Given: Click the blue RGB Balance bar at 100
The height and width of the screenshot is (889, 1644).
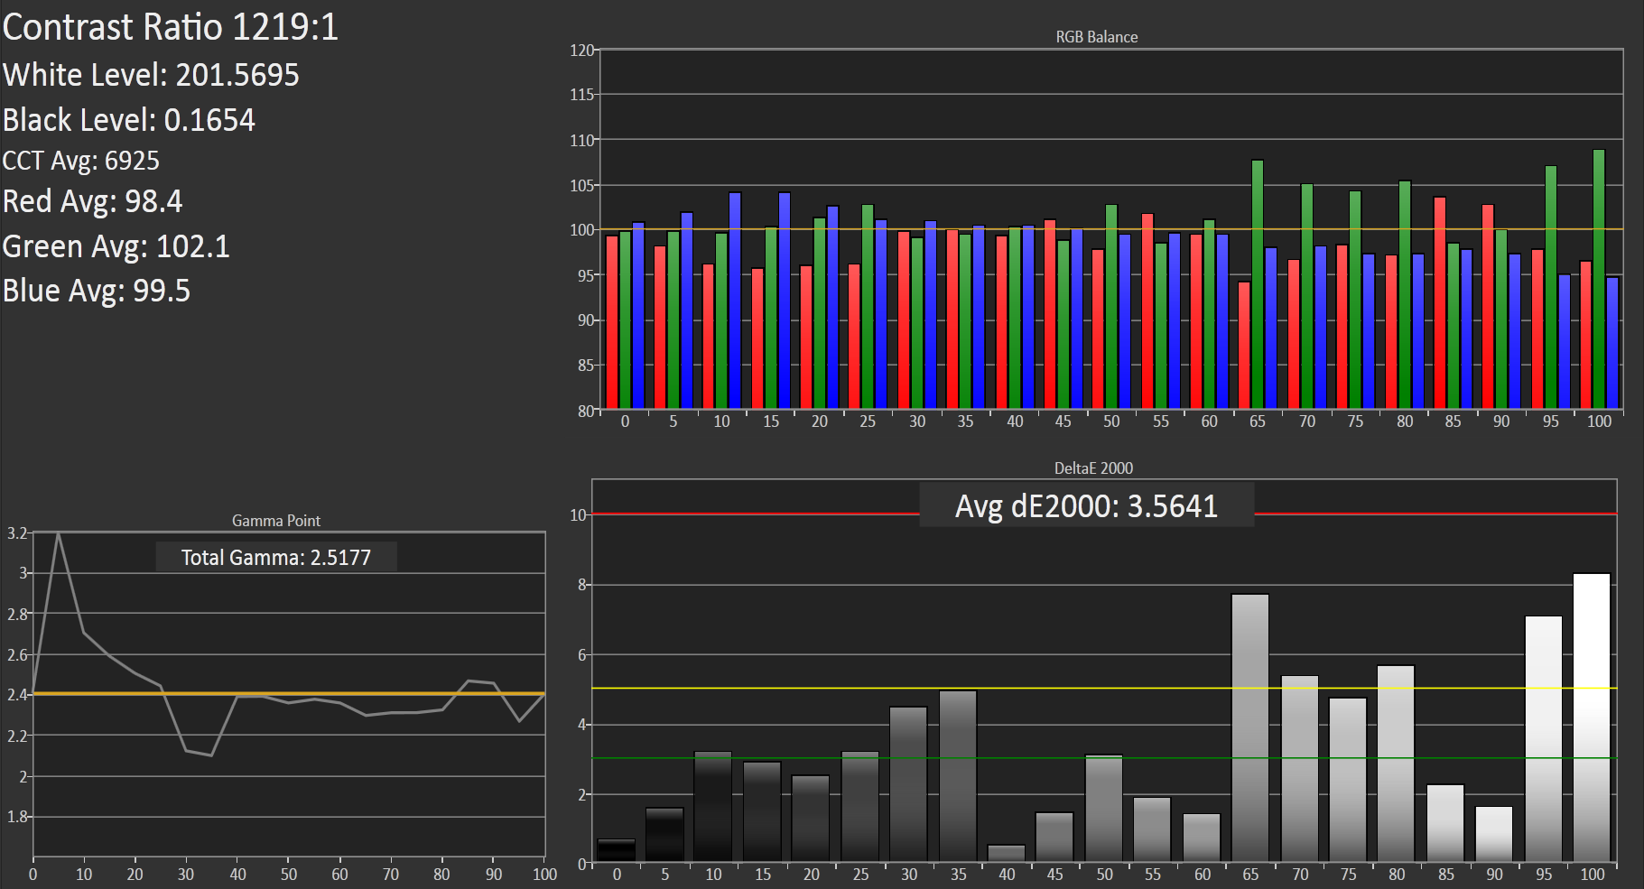Looking at the screenshot, I should pyautogui.click(x=1612, y=343).
